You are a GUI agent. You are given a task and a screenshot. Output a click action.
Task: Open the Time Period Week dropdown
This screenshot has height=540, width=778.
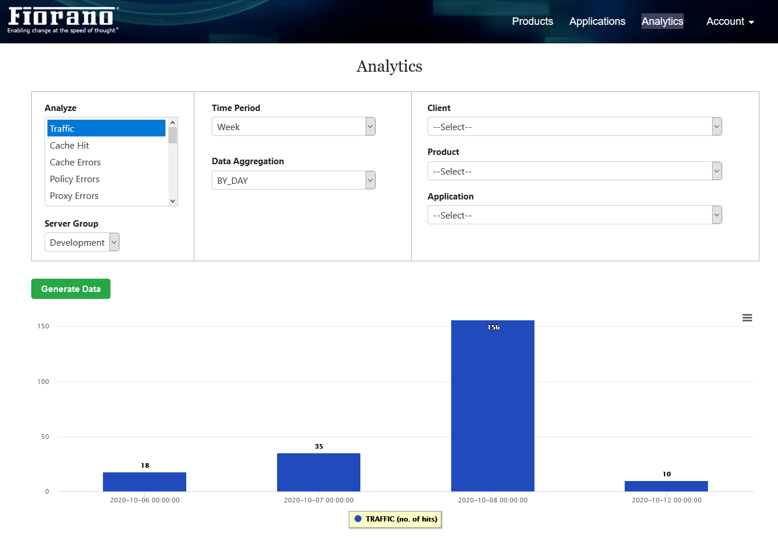pyautogui.click(x=294, y=127)
